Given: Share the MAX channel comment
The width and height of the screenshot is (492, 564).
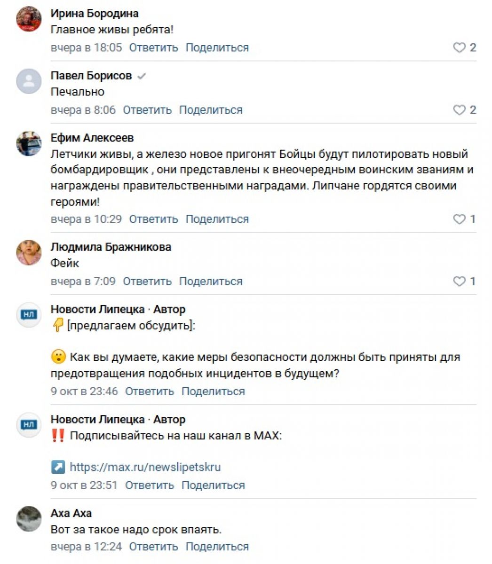Looking at the screenshot, I should (x=213, y=485).
